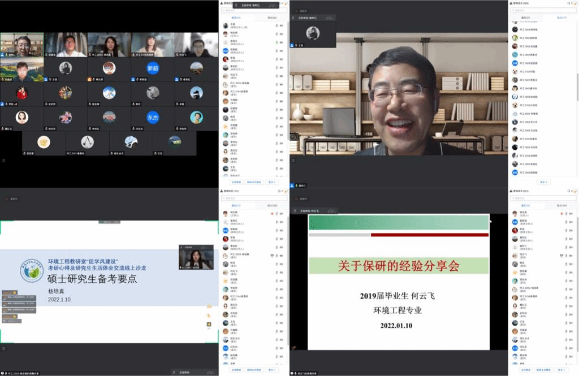Mute 王健's microphone in gallery meeting's member list
Viewport: 579px width, 376px height.
tap(276, 25)
